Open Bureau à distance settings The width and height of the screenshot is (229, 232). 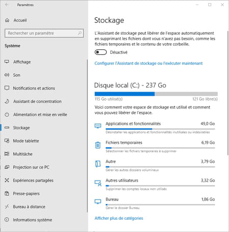click(29, 207)
